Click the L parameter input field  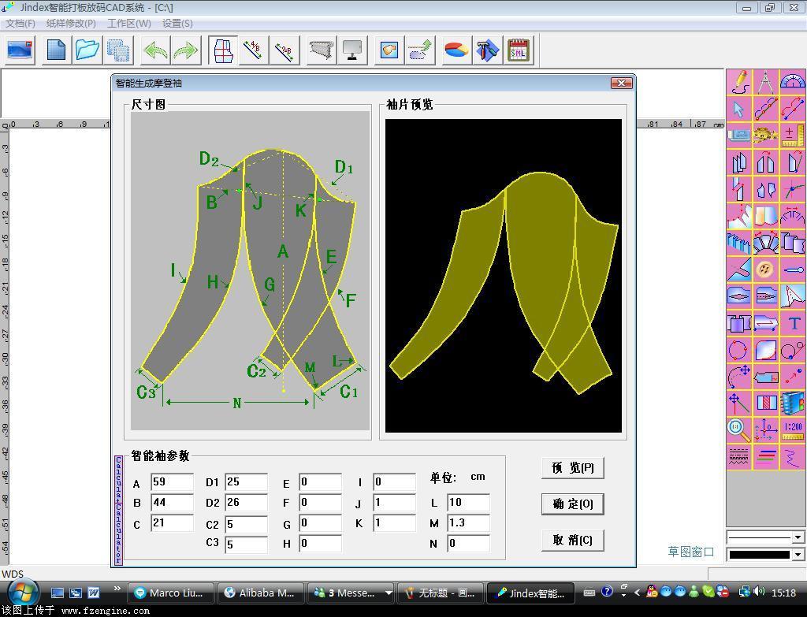pos(468,502)
